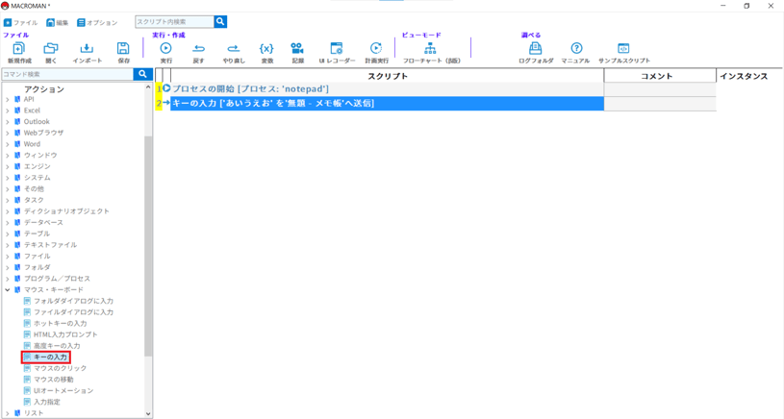Select the UIオートメーション command

coord(63,390)
